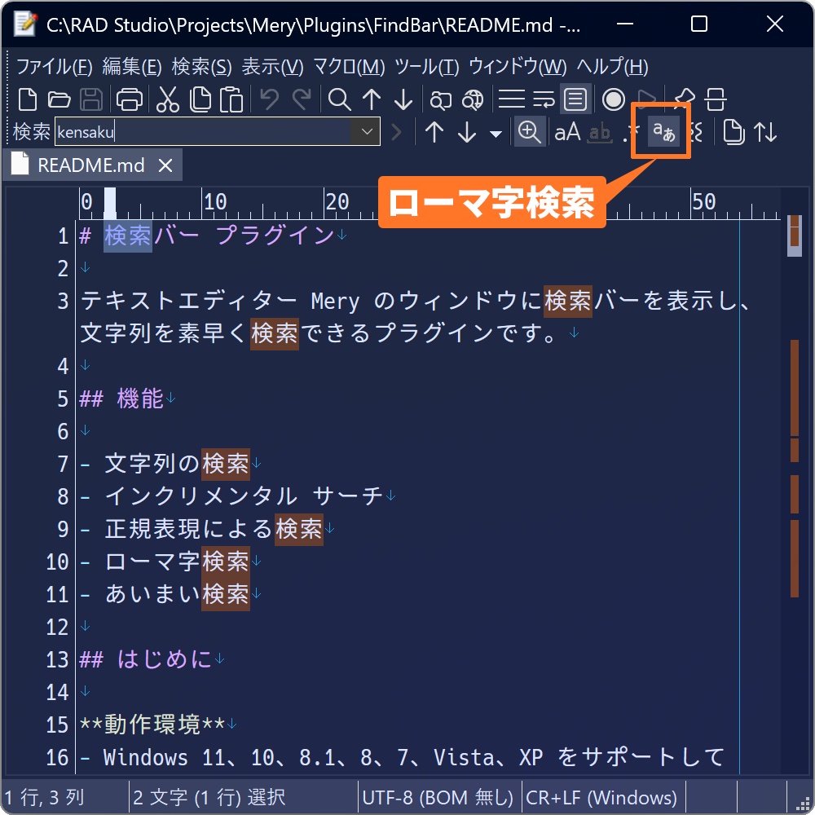Image resolution: width=815 pixels, height=815 pixels.
Task: Open the ウィンドウ(W) menu
Action: pos(518,67)
